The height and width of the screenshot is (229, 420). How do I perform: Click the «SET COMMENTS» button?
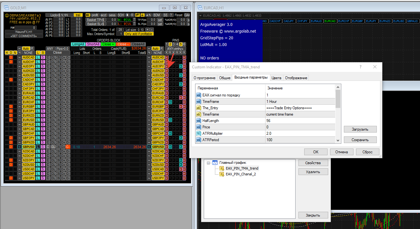pyautogui.click(x=24, y=36)
